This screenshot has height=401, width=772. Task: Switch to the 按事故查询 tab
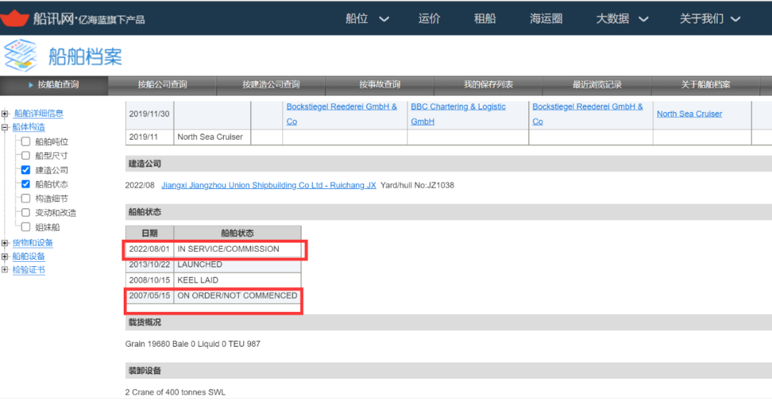[x=380, y=85]
